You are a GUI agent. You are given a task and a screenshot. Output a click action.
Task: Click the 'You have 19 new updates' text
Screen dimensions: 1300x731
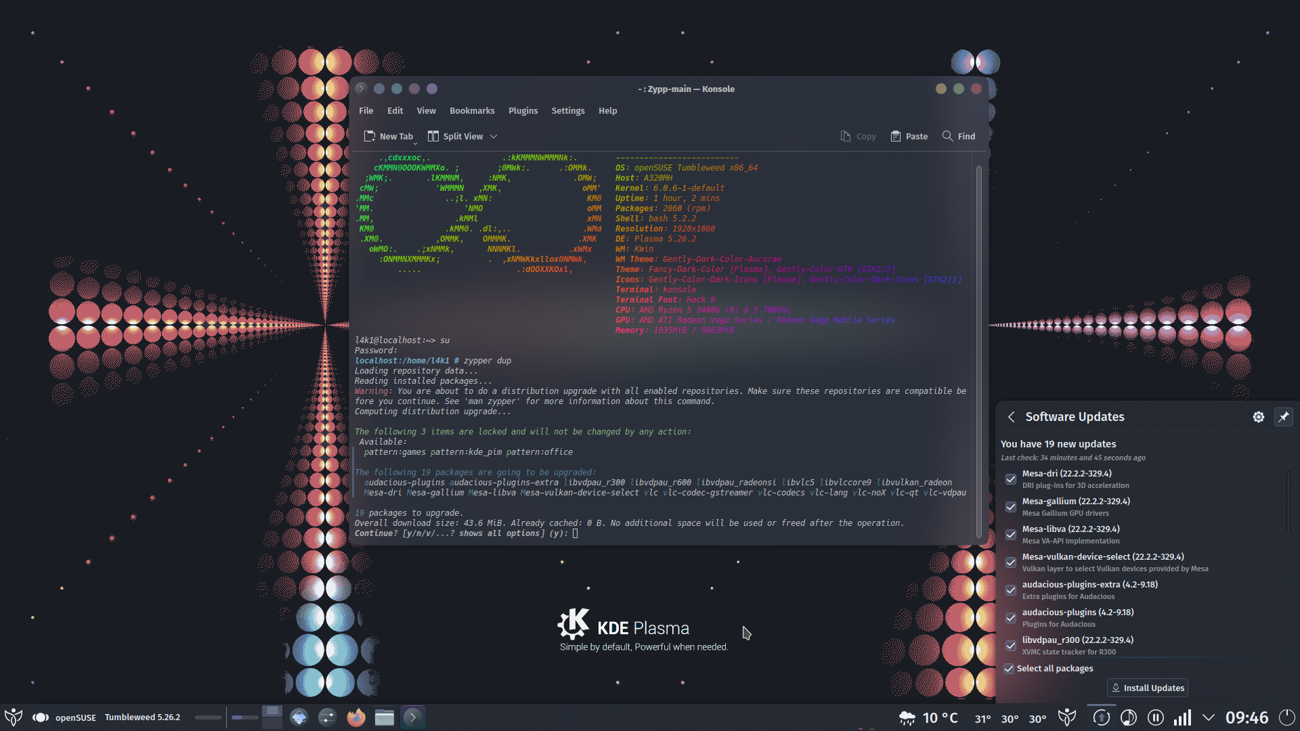[x=1058, y=444]
